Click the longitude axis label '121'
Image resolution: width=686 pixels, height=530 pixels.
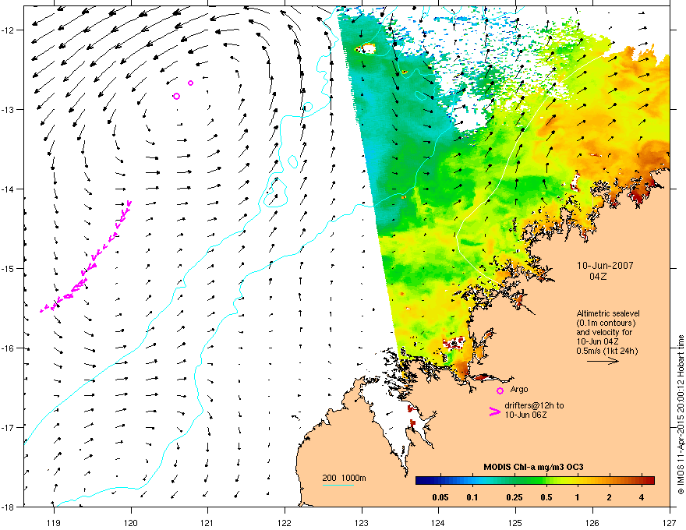coord(207,522)
